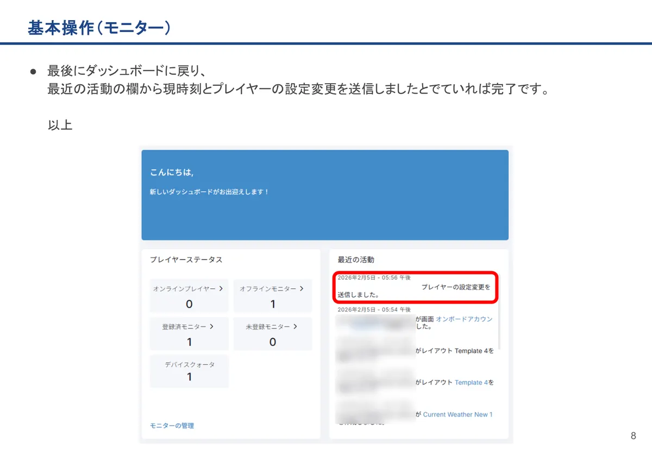Viewport: 652px width, 461px height.
Task: Click the 最近の活動 panel heading
Action: tap(356, 260)
